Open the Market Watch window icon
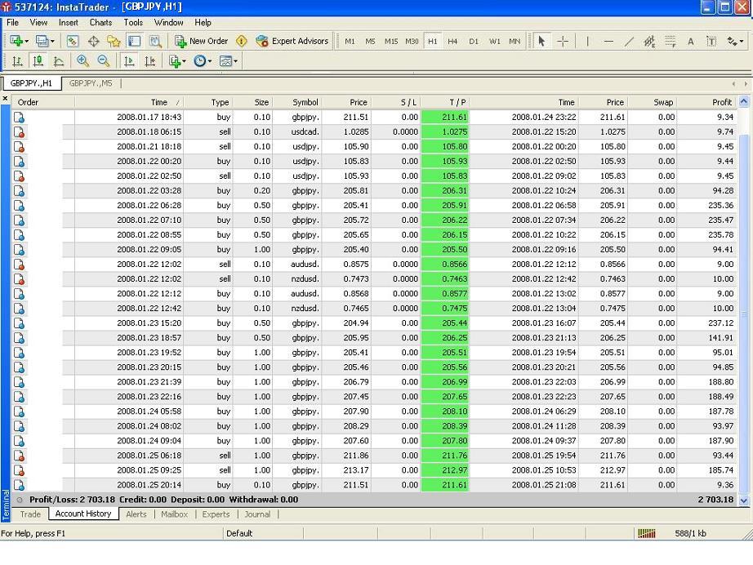Image resolution: width=753 pixels, height=565 pixels. point(73,42)
